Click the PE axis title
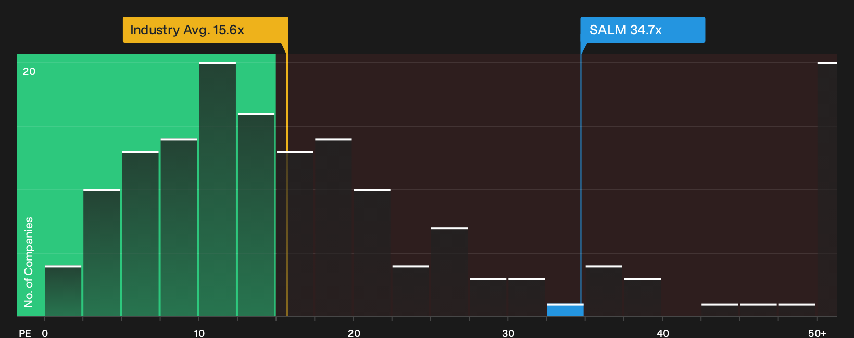Viewport: 854px width, 338px height. click(x=25, y=333)
